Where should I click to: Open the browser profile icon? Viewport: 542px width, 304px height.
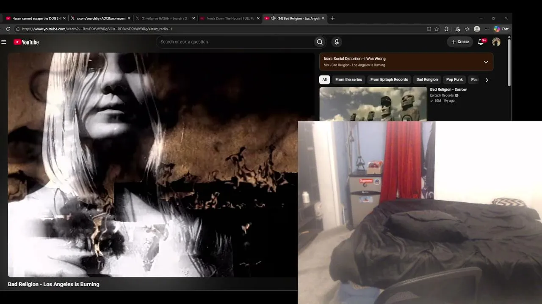click(x=477, y=29)
